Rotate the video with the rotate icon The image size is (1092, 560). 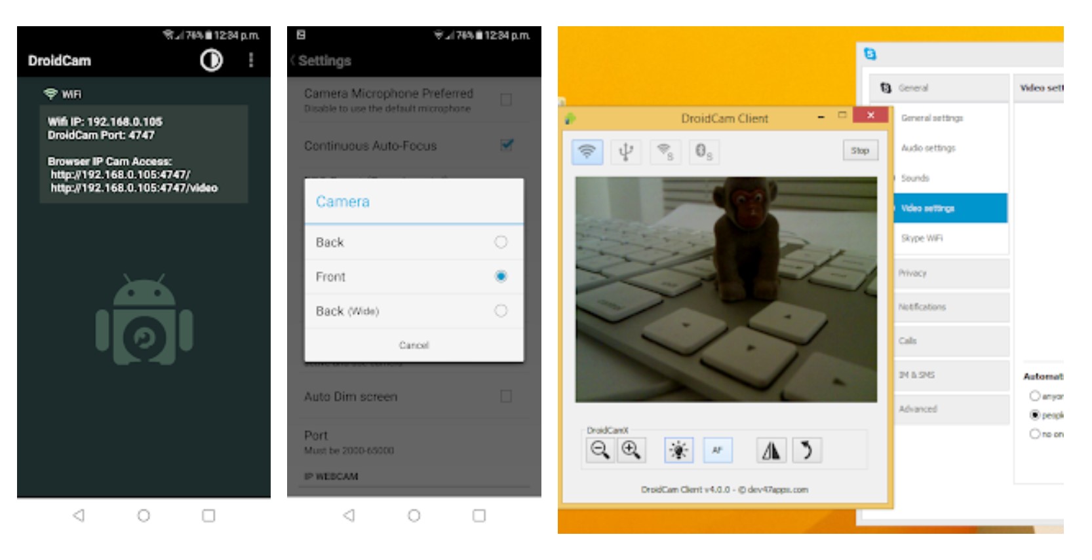coord(807,450)
